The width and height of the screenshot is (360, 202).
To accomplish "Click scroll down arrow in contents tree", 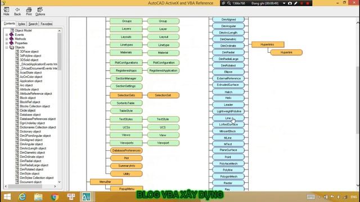I will pos(60,182).
